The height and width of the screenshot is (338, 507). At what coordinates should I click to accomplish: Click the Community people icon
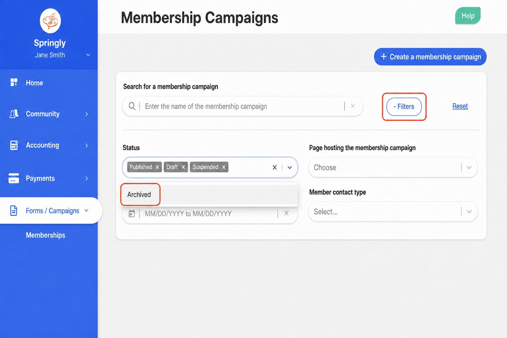tap(14, 114)
